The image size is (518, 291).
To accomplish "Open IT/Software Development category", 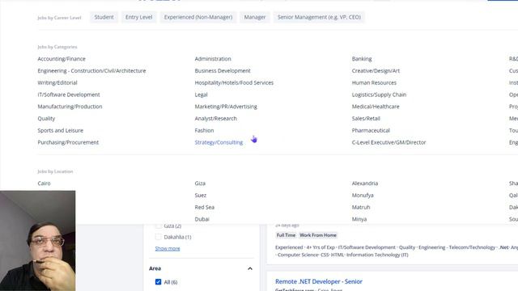I will coord(69,95).
